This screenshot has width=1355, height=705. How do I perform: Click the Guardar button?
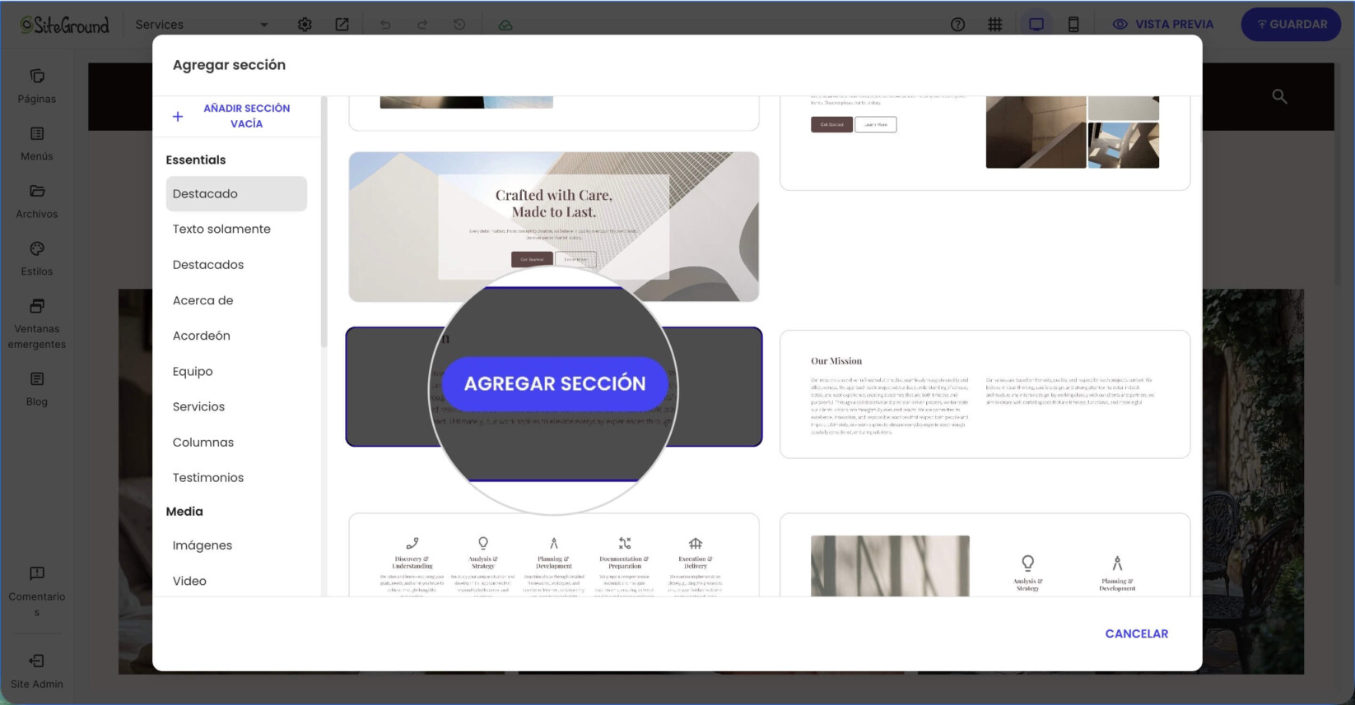(x=1292, y=25)
